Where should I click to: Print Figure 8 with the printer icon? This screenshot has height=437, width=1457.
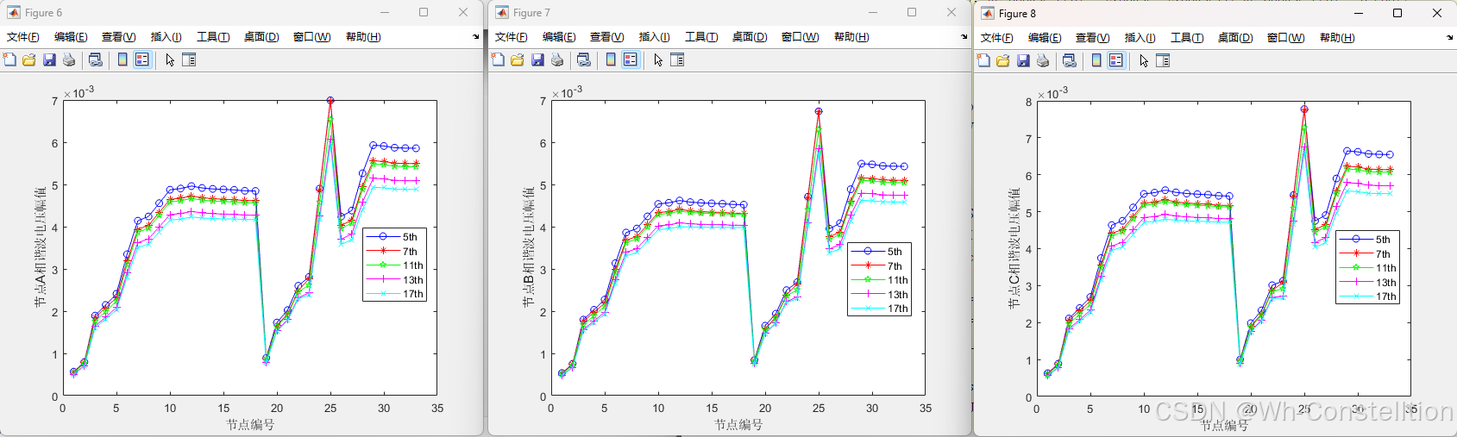tap(1043, 60)
